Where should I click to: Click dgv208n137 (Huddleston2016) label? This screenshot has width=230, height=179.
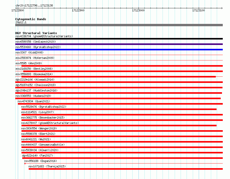click(x=36, y=90)
